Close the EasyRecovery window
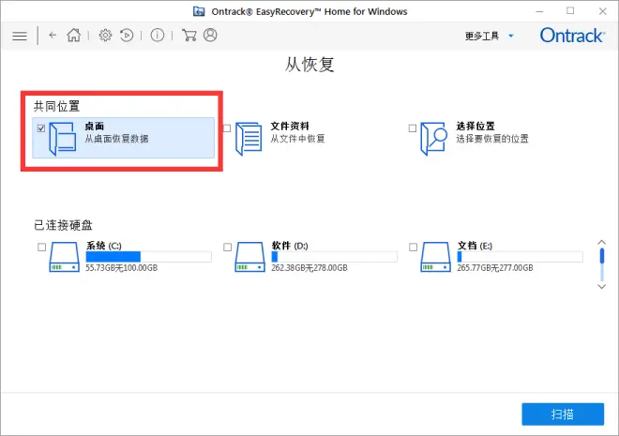 point(602,11)
